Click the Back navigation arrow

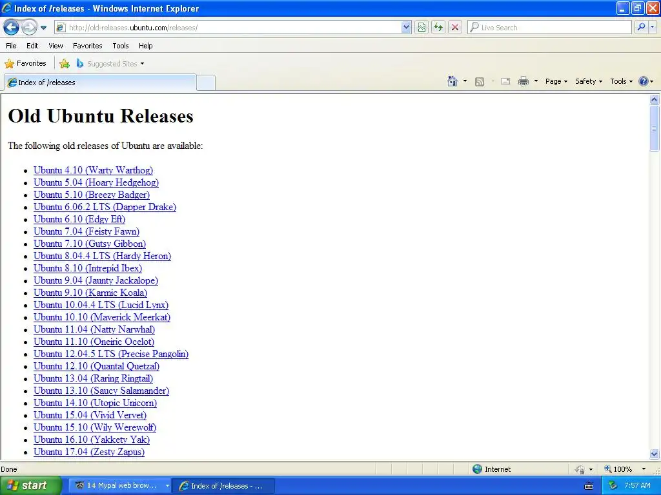11,28
